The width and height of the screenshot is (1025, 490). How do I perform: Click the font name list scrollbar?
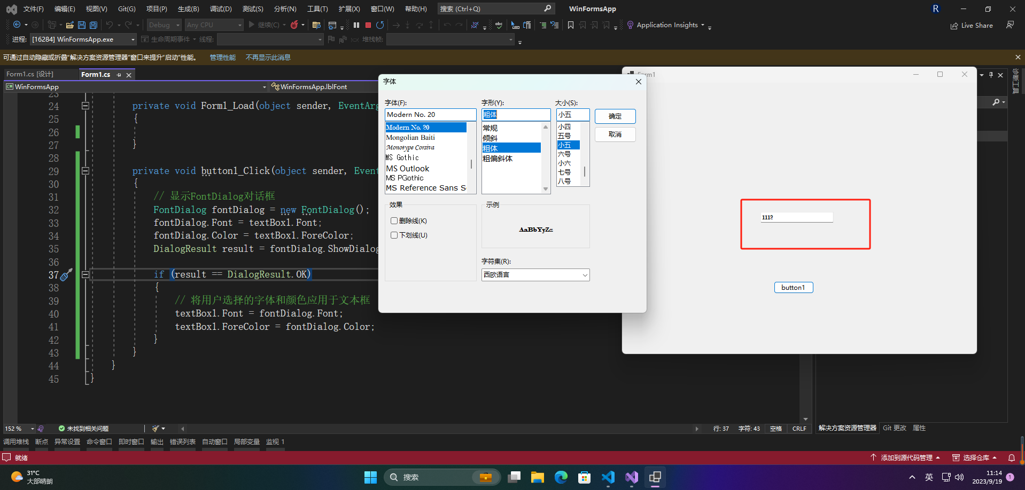tap(471, 158)
